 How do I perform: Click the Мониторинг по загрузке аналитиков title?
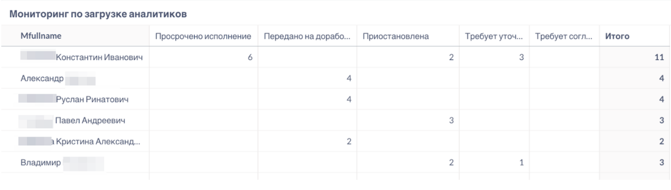click(98, 14)
